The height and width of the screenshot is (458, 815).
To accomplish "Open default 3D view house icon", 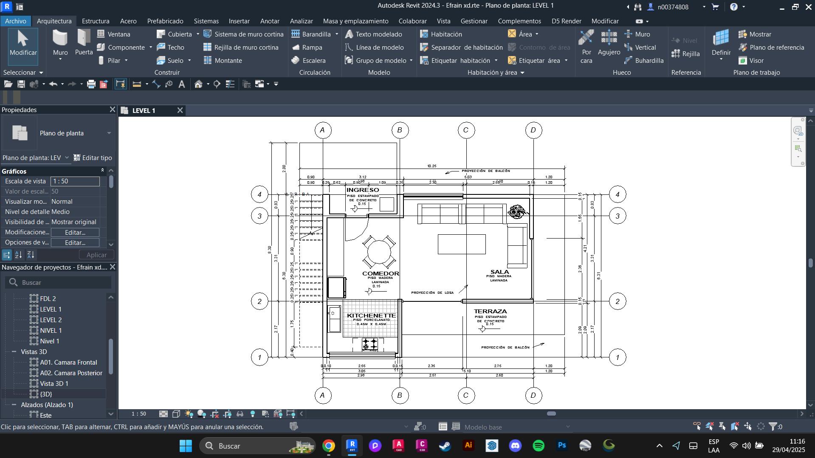I will [198, 84].
